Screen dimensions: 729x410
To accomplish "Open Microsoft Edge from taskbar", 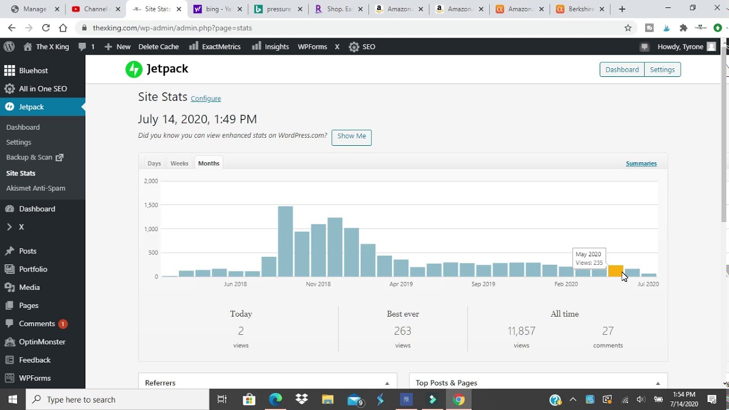I will (275, 399).
